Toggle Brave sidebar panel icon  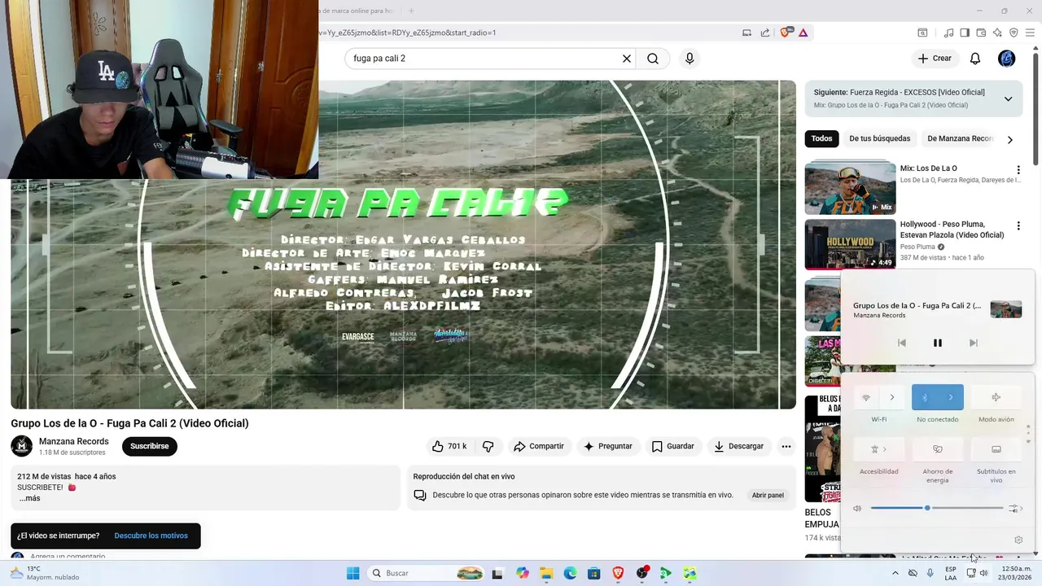[965, 33]
